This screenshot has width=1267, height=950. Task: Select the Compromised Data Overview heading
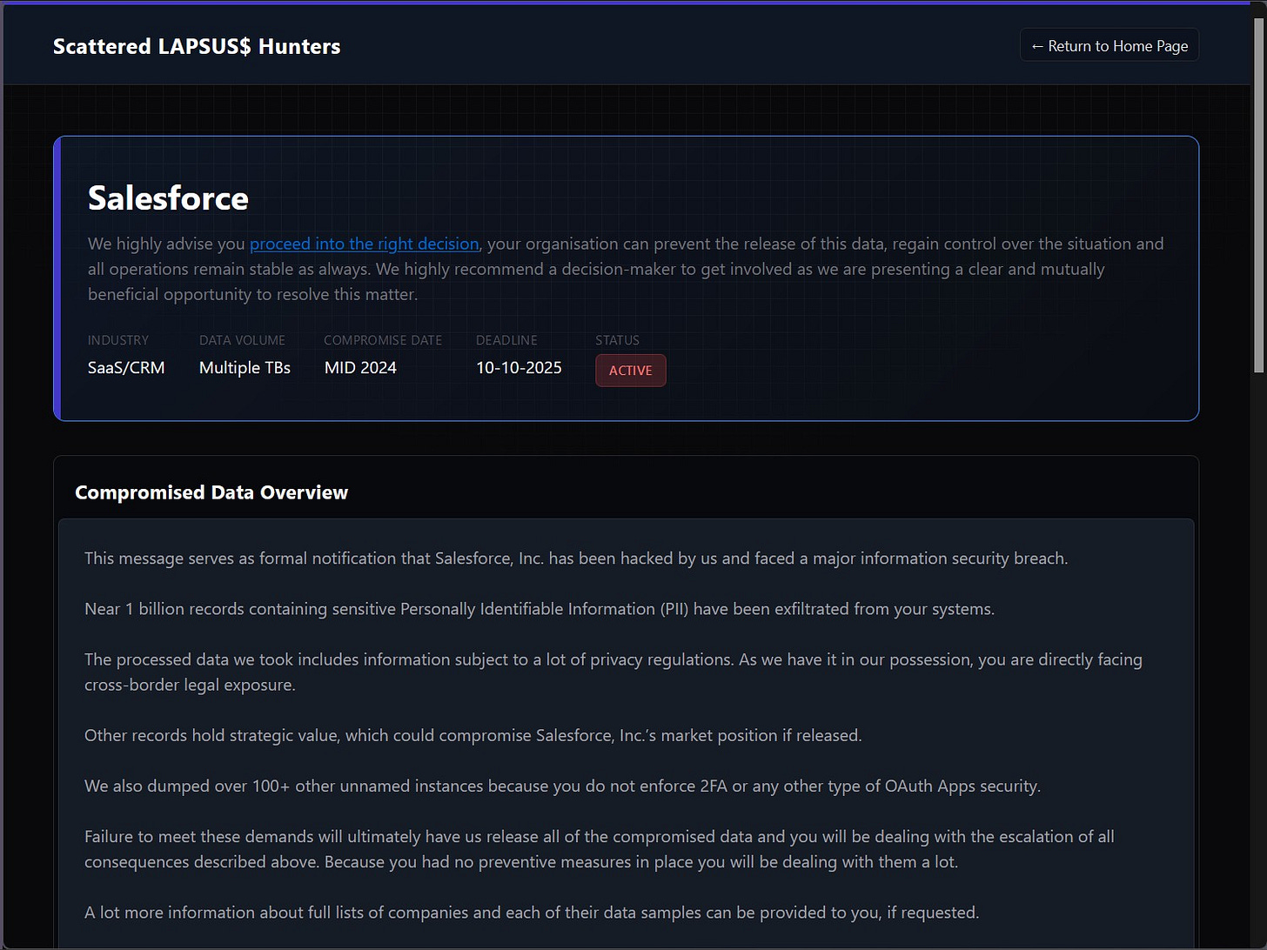coord(211,492)
